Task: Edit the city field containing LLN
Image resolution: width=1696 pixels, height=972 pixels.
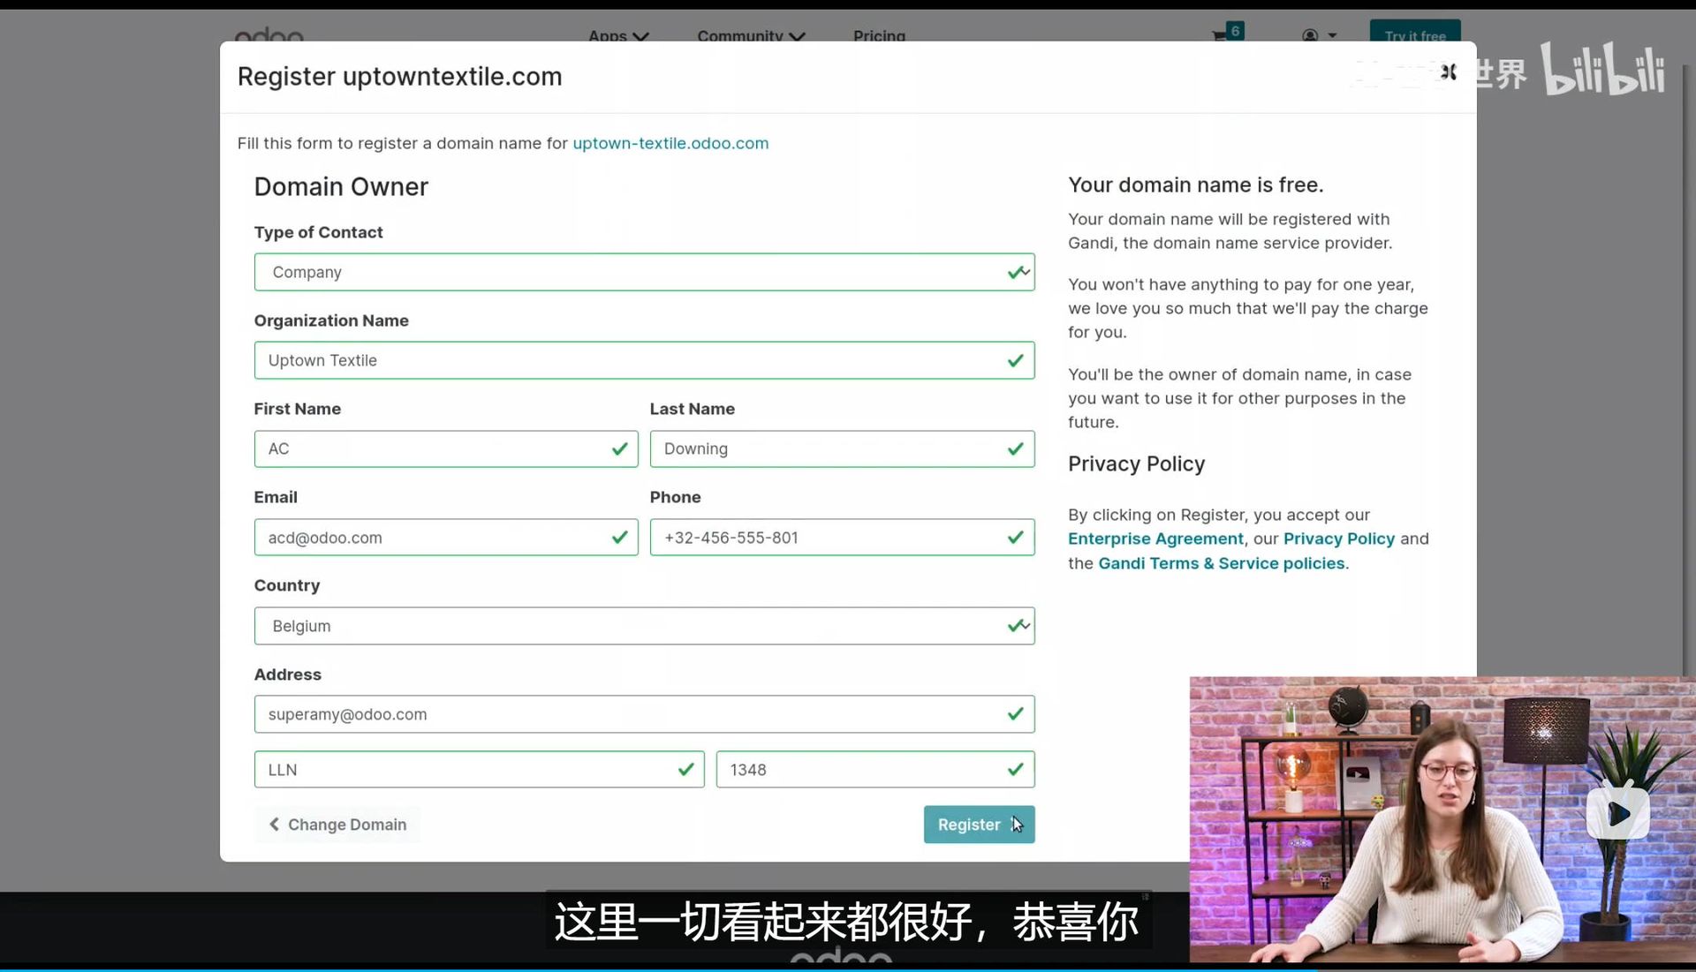Action: [x=479, y=770]
